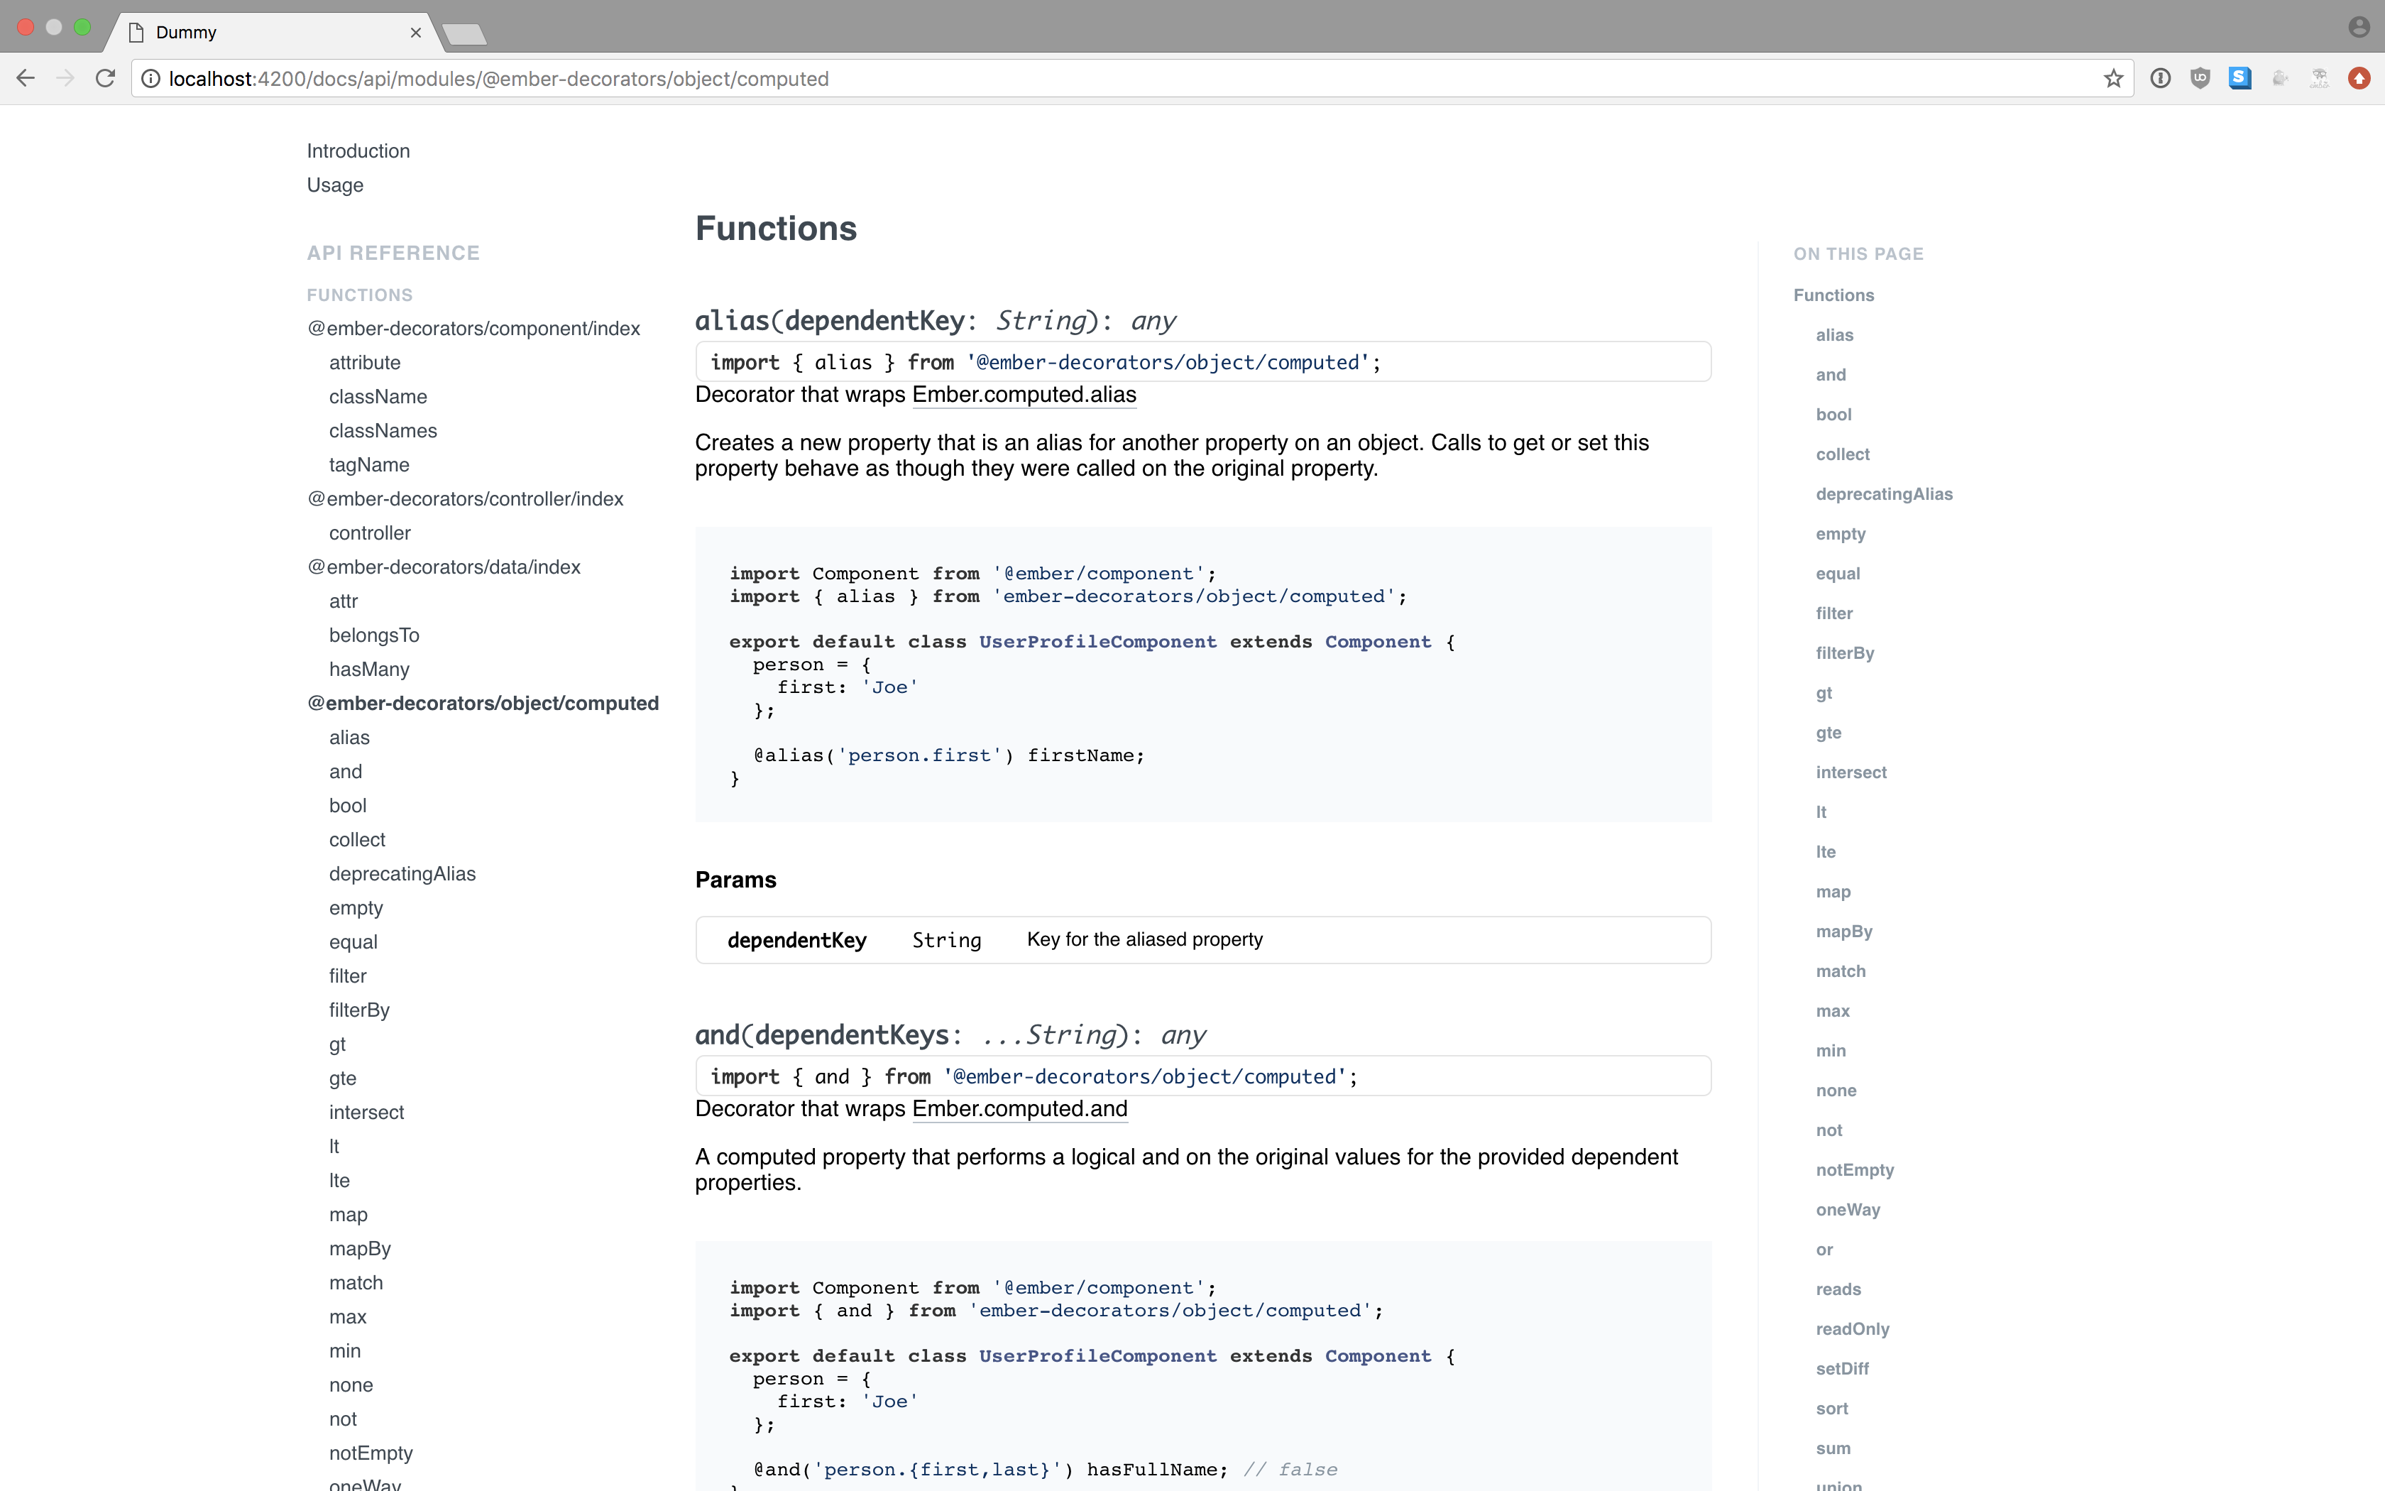The height and width of the screenshot is (1491, 2385).
Task: Open @ember-decorators/controller/index in sidebar
Action: [465, 499]
